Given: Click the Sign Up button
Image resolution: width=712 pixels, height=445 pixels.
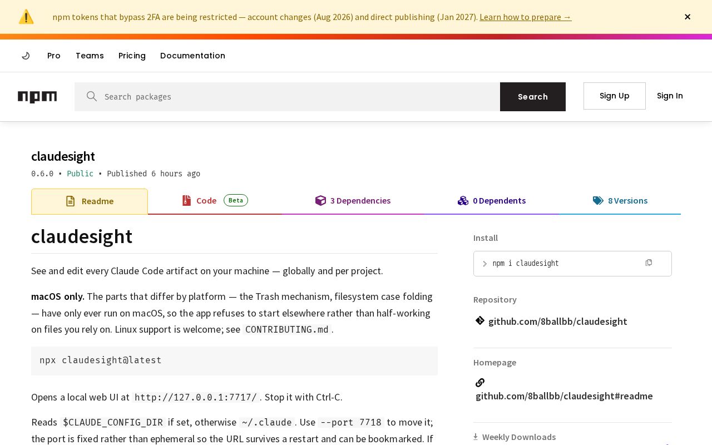Looking at the screenshot, I should 615,96.
